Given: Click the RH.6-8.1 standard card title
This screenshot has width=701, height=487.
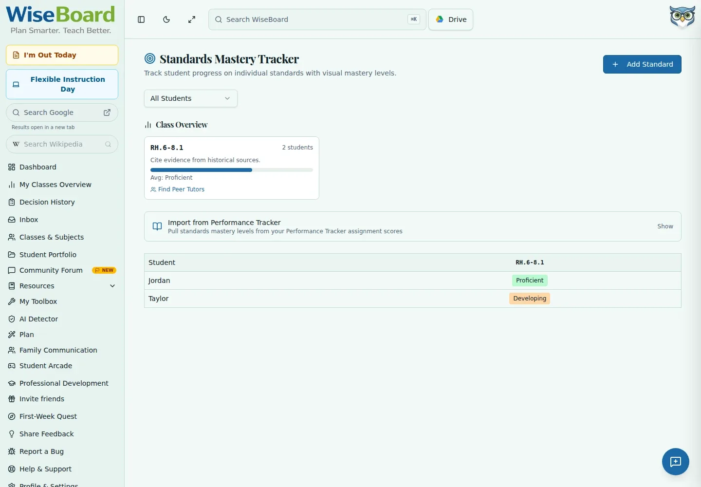Looking at the screenshot, I should [x=167, y=148].
